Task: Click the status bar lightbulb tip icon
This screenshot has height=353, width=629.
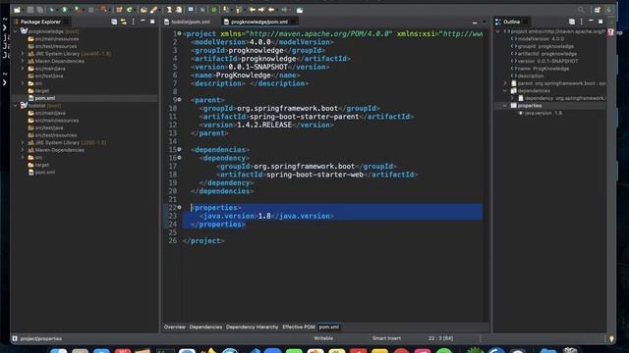Action: [611, 338]
